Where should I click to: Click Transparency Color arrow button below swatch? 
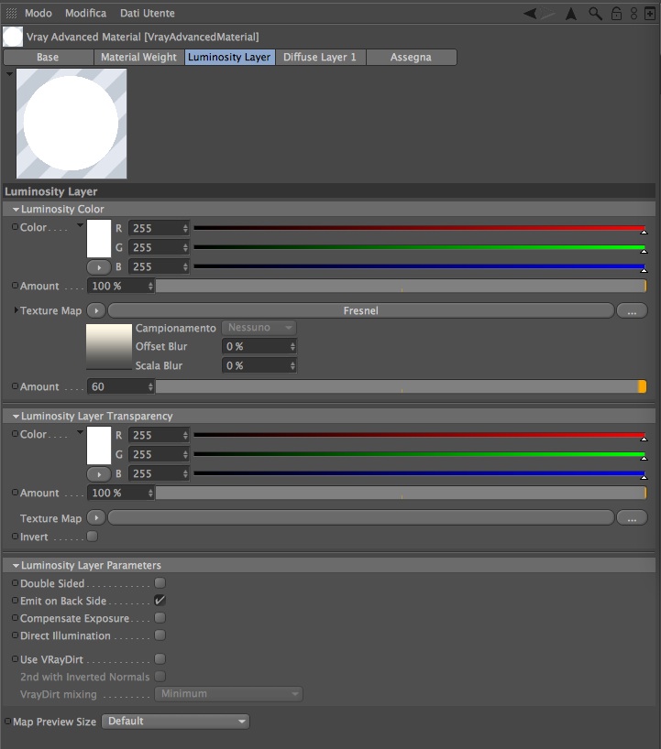click(98, 474)
